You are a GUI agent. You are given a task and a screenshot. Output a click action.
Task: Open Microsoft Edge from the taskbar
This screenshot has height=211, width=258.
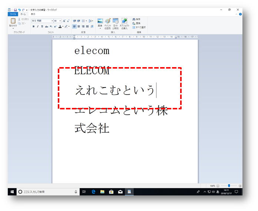point(93,192)
